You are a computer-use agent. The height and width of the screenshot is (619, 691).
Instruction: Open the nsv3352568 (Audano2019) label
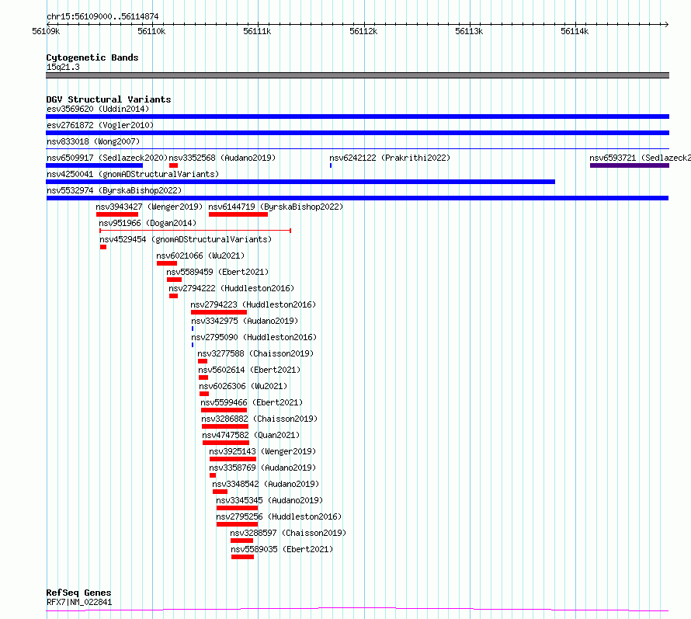click(x=222, y=158)
